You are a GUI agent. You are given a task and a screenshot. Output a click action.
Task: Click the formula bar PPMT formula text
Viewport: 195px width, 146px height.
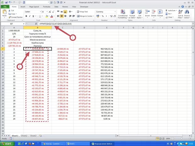coord(55,24)
